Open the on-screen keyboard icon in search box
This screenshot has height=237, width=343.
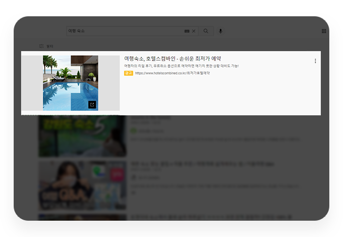point(187,32)
